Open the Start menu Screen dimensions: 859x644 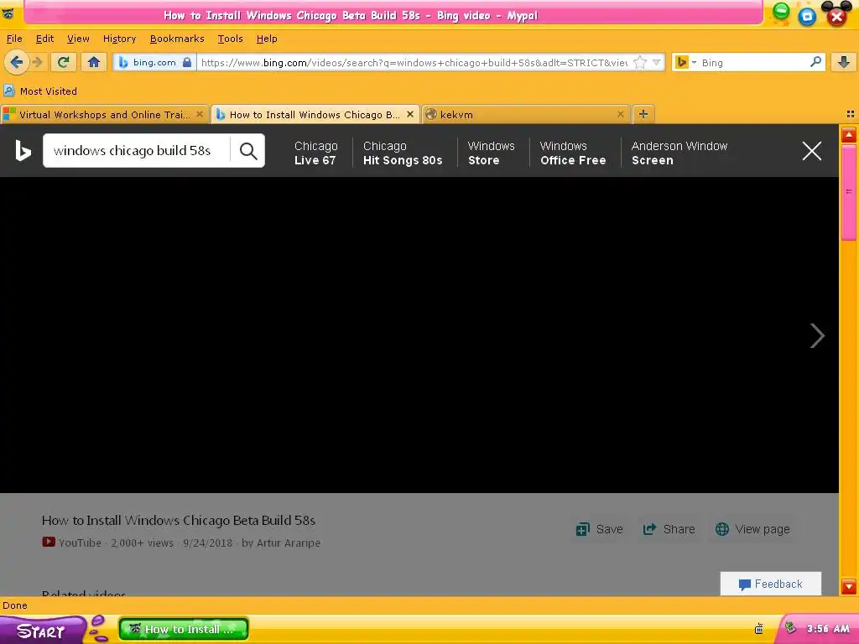coord(42,630)
